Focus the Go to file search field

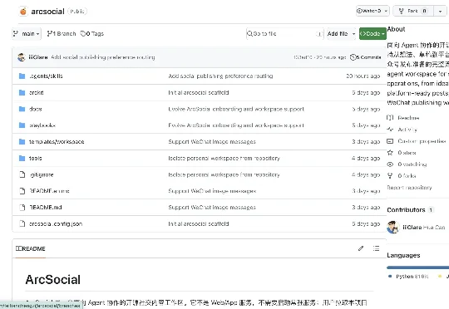click(284, 34)
